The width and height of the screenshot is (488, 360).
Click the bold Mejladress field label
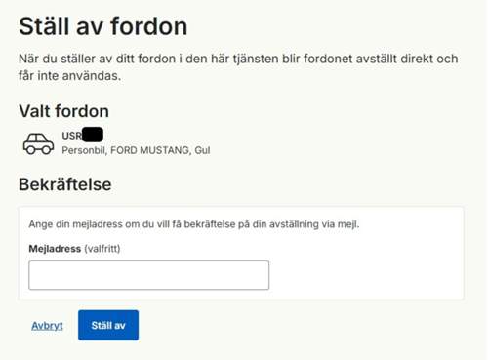55,249
